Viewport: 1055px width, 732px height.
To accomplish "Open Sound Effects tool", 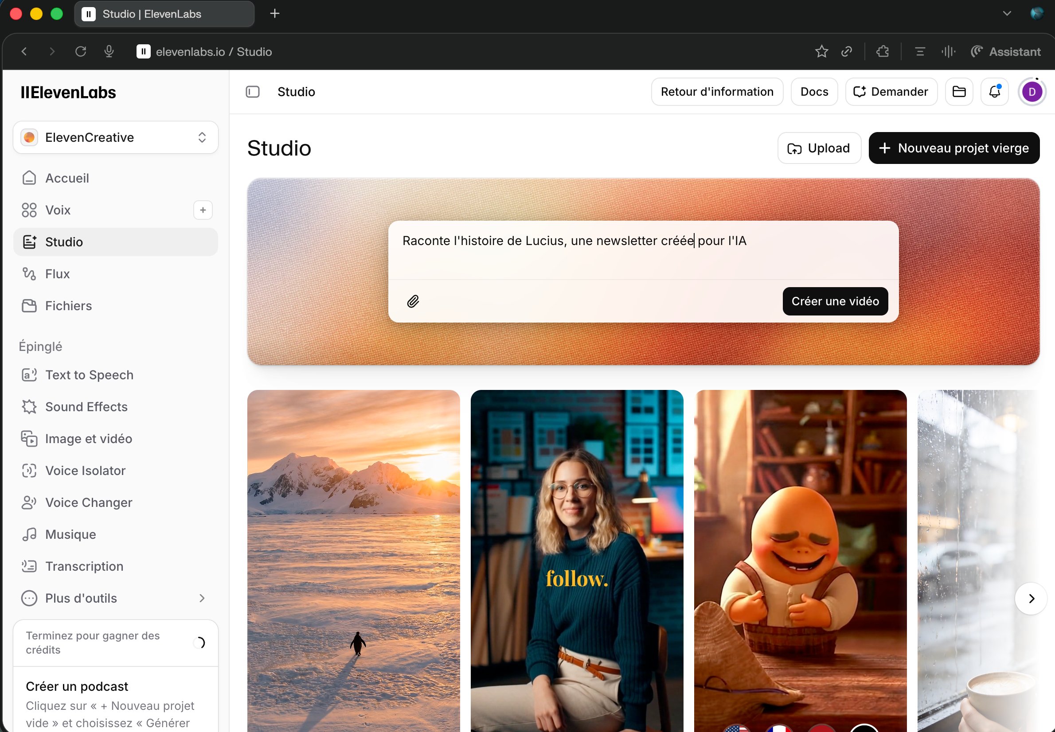I will 116,407.
